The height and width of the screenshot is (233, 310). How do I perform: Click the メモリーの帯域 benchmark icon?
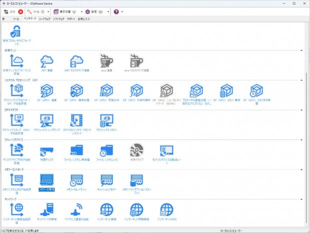click(46, 180)
